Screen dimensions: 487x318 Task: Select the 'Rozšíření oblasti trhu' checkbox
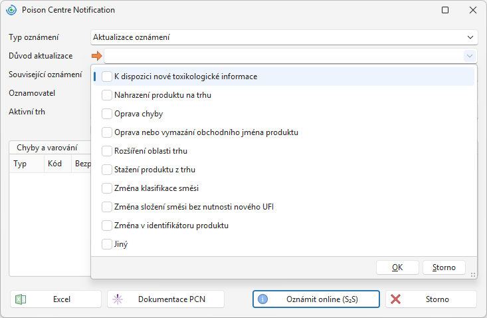point(107,151)
